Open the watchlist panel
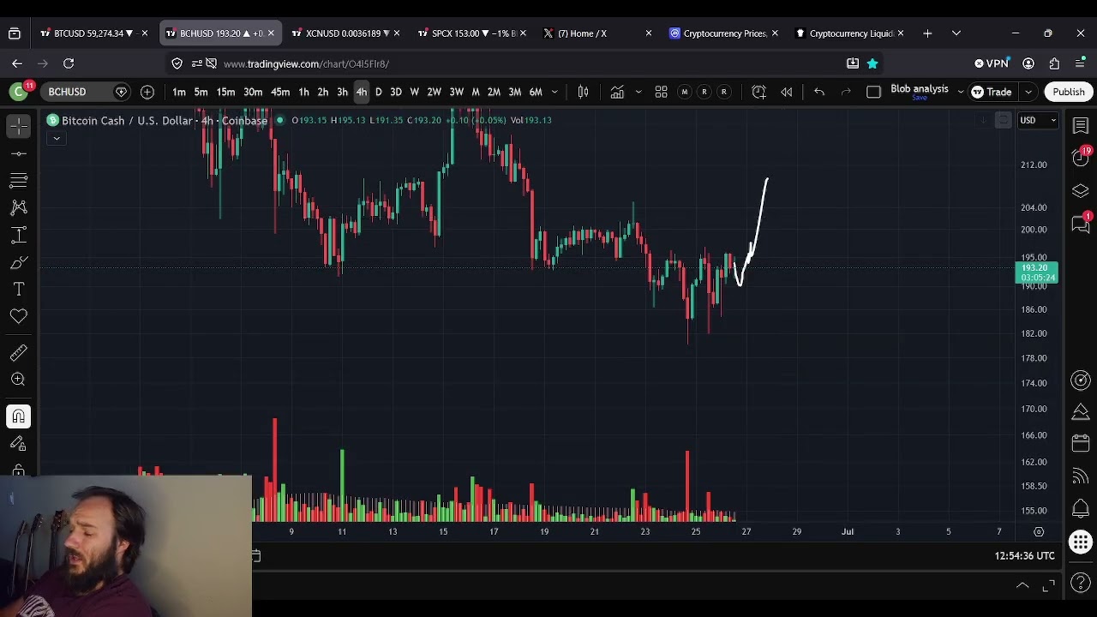The image size is (1097, 617). 1081,126
